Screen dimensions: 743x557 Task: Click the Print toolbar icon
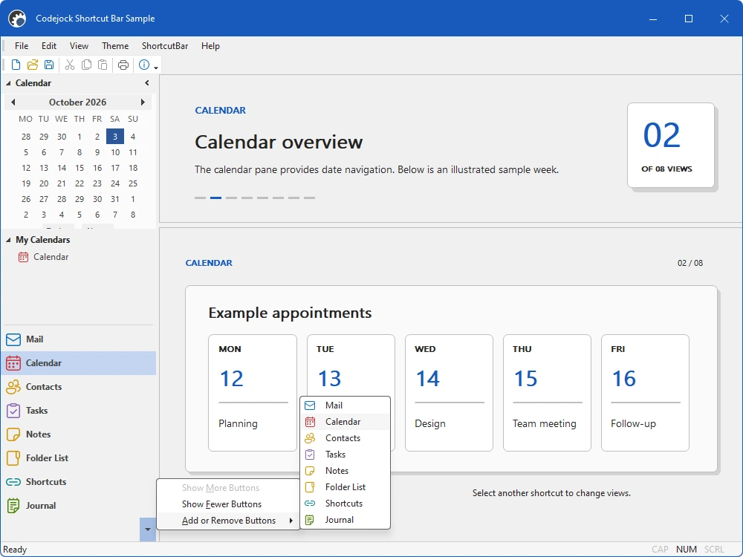(123, 65)
